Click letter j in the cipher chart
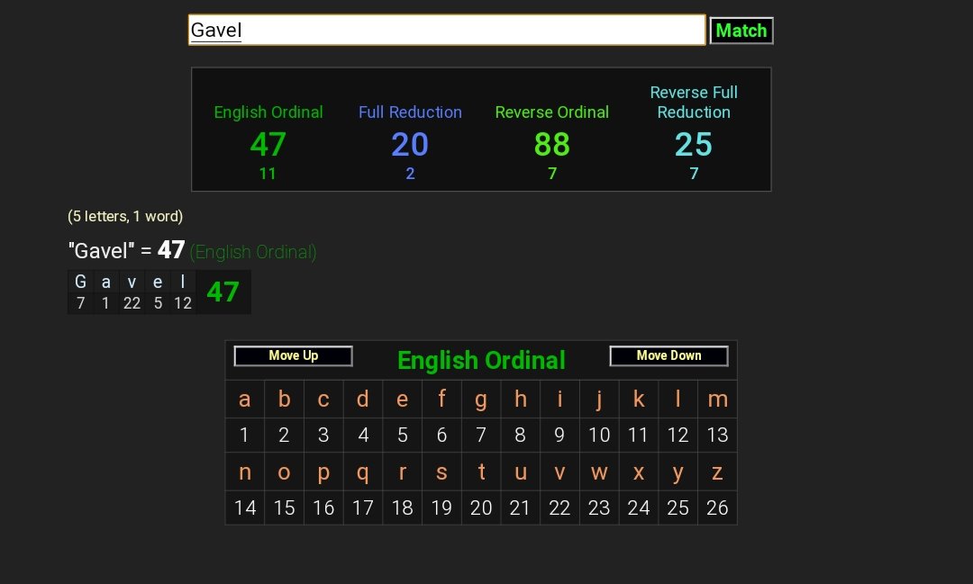 (x=599, y=400)
